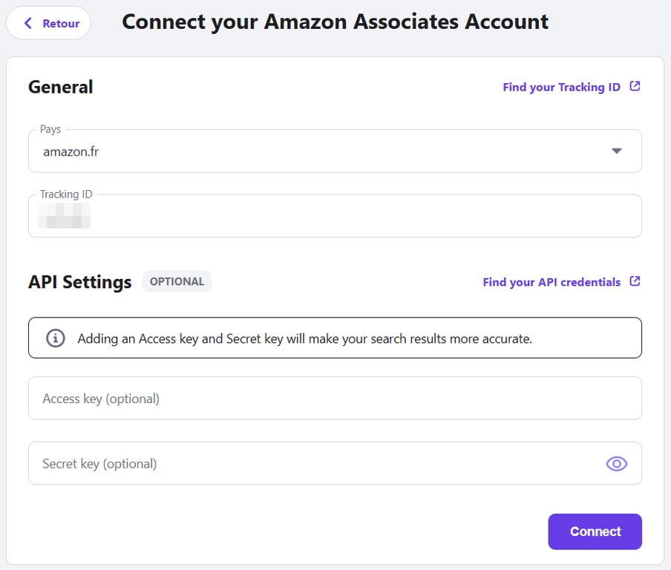Click the Connect button
The image size is (671, 570).
(595, 531)
